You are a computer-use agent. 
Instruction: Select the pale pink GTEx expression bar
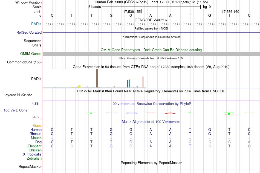143,82
